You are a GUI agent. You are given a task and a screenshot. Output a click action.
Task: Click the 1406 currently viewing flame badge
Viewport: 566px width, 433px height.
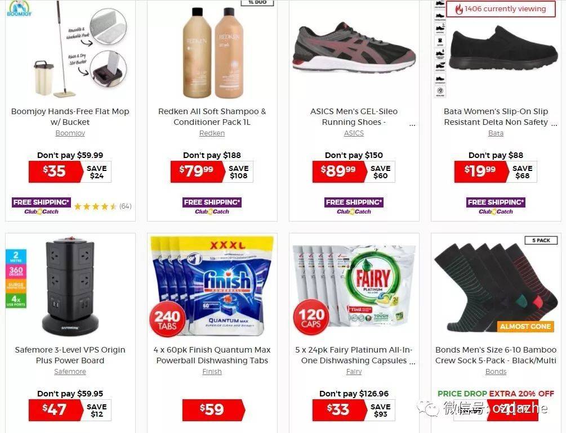pos(501,9)
